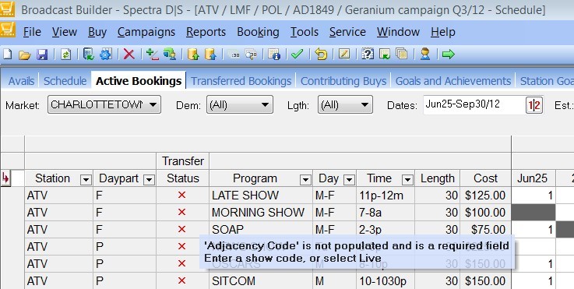This screenshot has height=289, width=574.
Task: Open the Reports menu
Action: coord(206,32)
